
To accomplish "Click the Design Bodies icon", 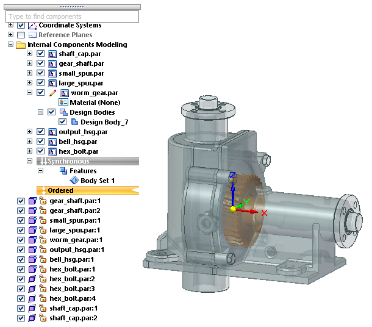I will click(x=63, y=112).
